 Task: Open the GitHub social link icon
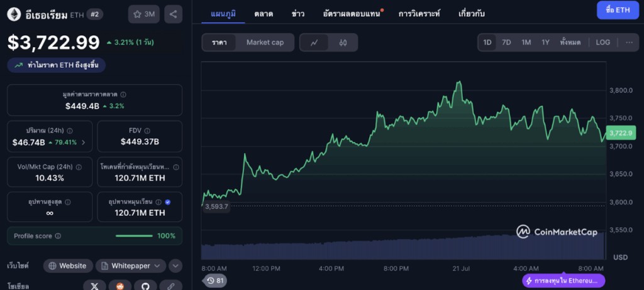coord(145,286)
